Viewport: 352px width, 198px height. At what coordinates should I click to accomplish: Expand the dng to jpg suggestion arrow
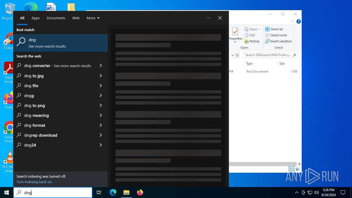point(101,76)
